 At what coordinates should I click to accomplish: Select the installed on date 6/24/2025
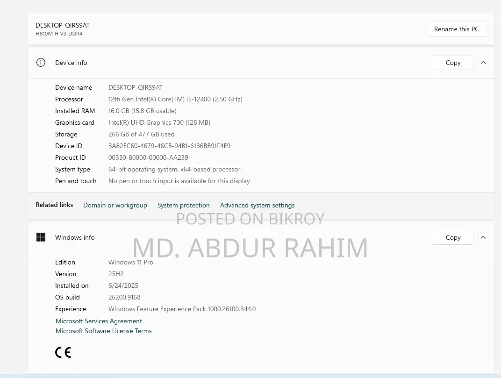point(123,285)
